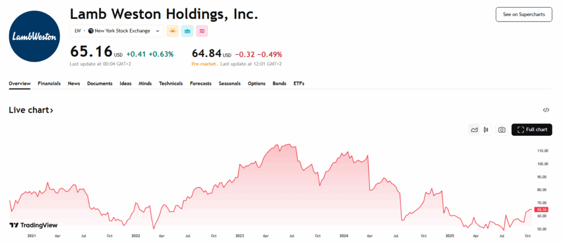The width and height of the screenshot is (564, 243).
Task: Click the 65.16 price label on axis
Action: click(x=542, y=210)
